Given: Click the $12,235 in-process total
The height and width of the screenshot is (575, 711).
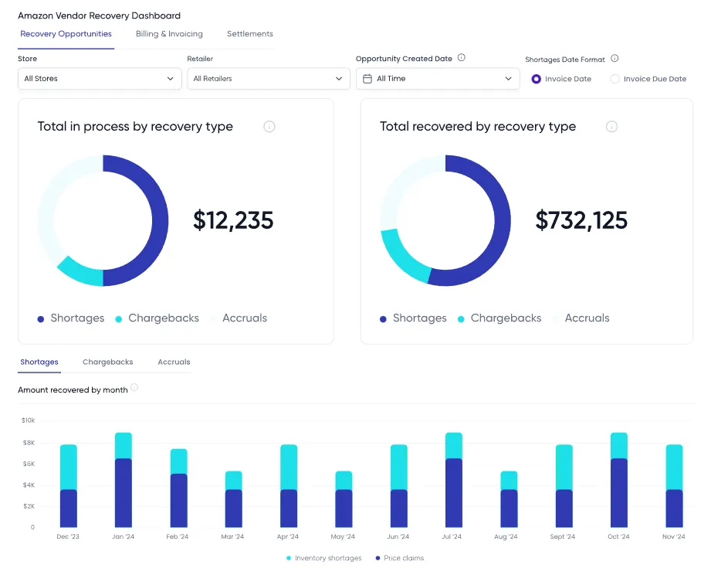Looking at the screenshot, I should (x=233, y=220).
